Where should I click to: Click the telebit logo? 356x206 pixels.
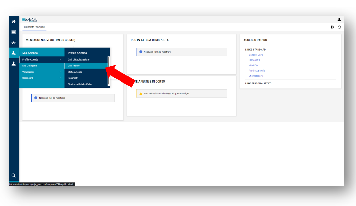tap(29, 20)
